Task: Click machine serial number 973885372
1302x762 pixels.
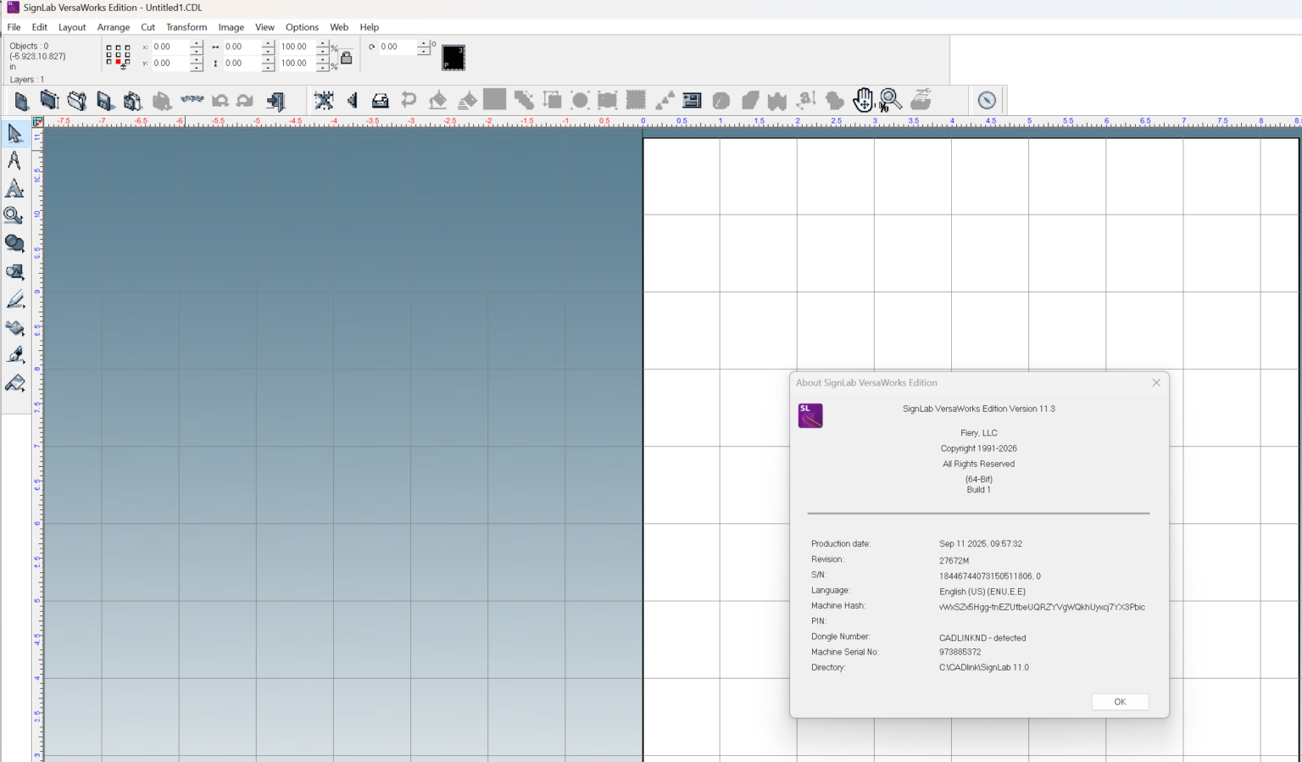Action: point(960,652)
